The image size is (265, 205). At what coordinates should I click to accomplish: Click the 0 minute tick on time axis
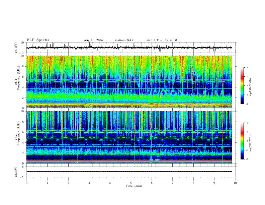pos(26,183)
